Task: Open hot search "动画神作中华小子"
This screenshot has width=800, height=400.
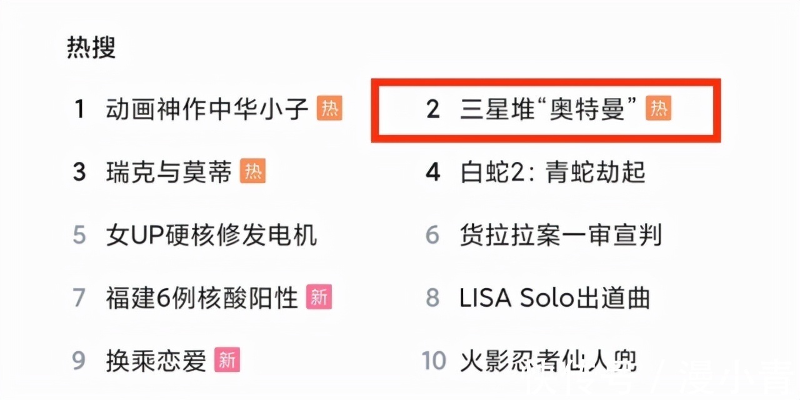Action: click(x=207, y=109)
